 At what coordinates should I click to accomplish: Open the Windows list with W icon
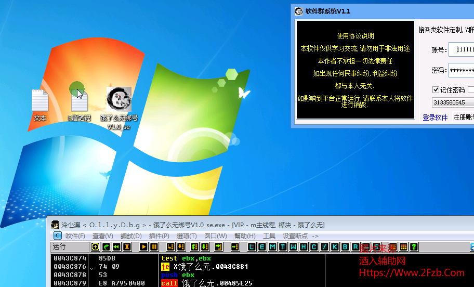click(293, 247)
